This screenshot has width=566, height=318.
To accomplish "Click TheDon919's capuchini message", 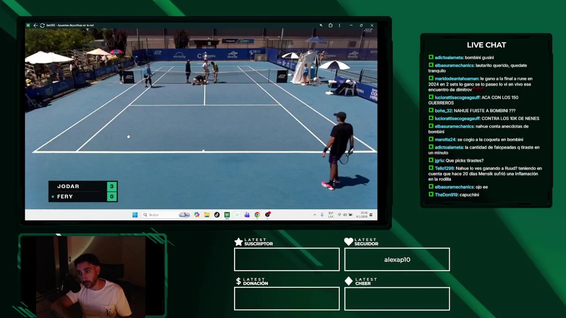I will click(x=454, y=195).
